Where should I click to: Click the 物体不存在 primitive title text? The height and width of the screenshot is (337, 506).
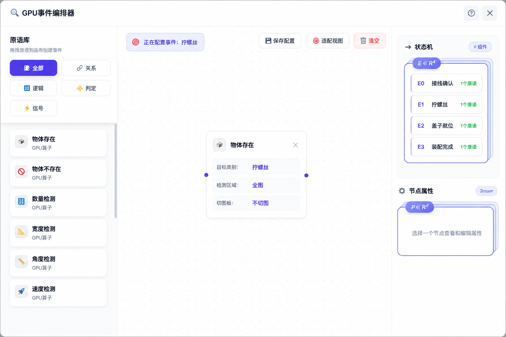[46, 169]
